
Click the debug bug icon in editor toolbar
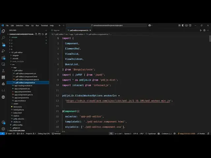click(x=204, y=30)
